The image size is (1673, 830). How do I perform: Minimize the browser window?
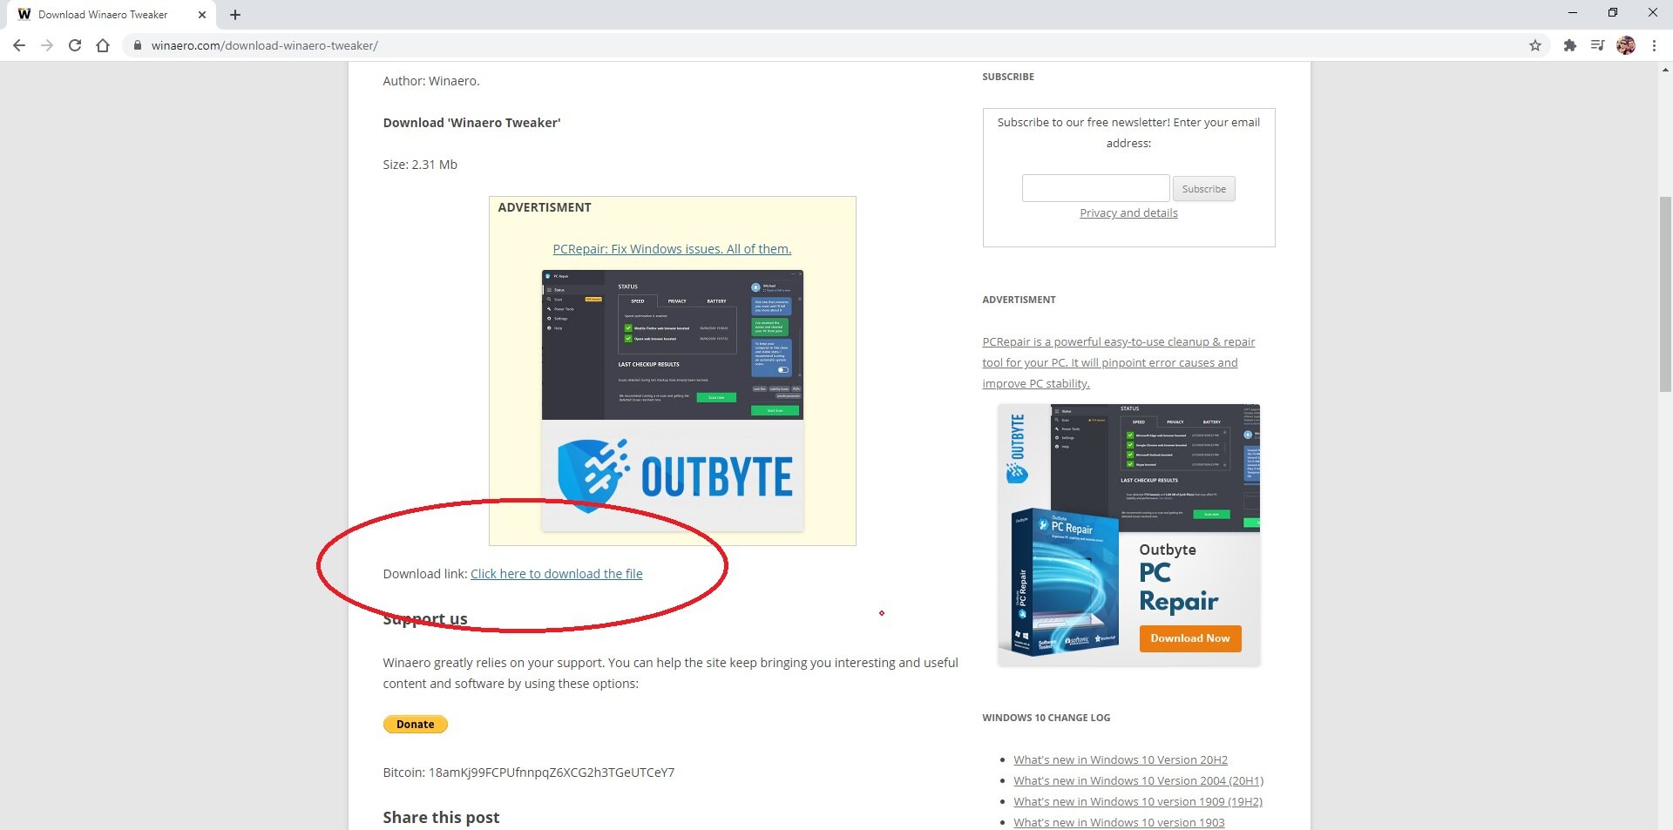tap(1572, 12)
